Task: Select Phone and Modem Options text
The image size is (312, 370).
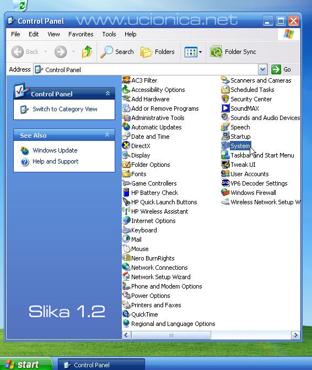Action: coord(166,286)
